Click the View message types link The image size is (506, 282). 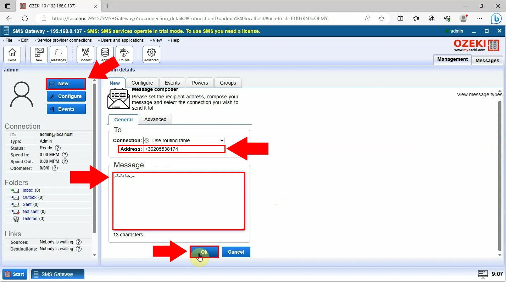click(479, 94)
